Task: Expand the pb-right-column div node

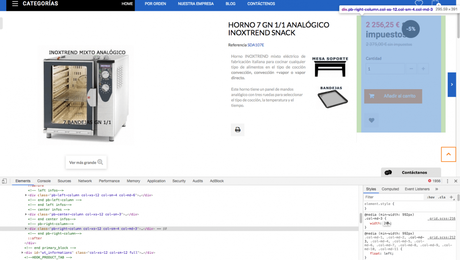Action: pos(26,229)
